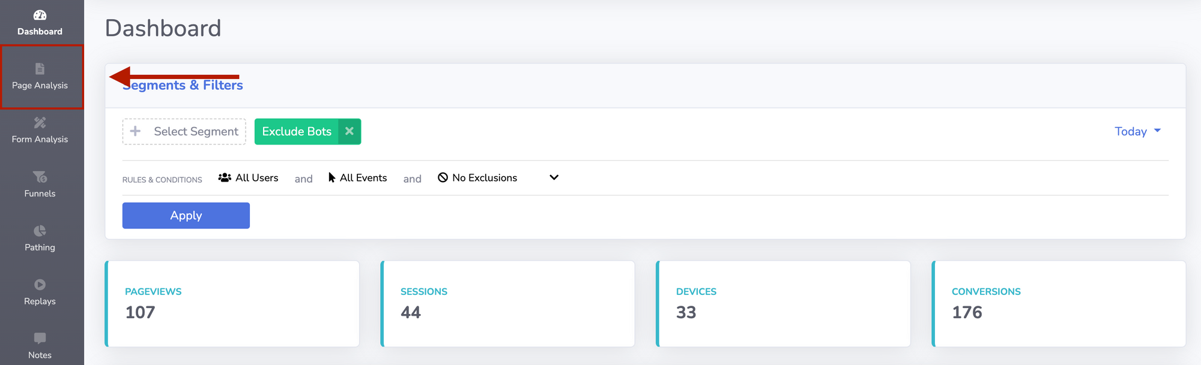Select the All Users condition

click(249, 178)
